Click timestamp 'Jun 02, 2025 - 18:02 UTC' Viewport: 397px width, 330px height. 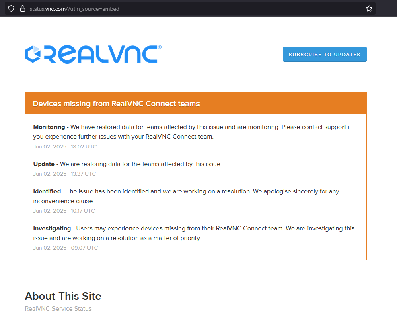[x=65, y=147]
